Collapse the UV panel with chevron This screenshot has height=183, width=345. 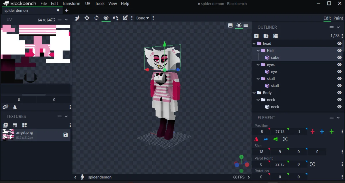(66, 20)
